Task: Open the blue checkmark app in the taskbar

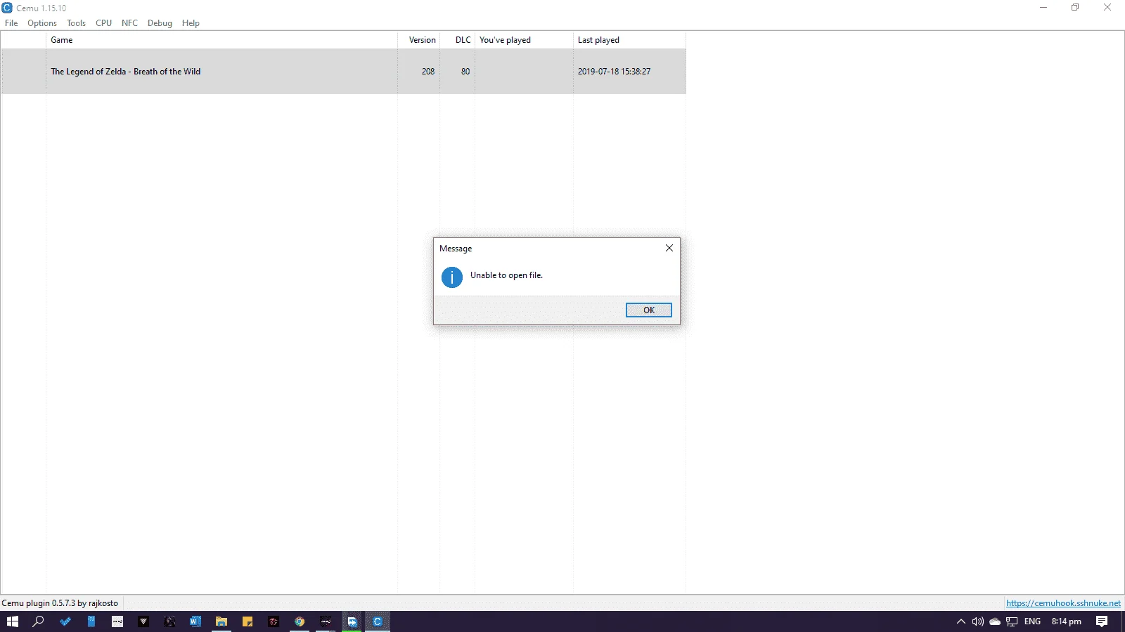Action: (x=65, y=621)
